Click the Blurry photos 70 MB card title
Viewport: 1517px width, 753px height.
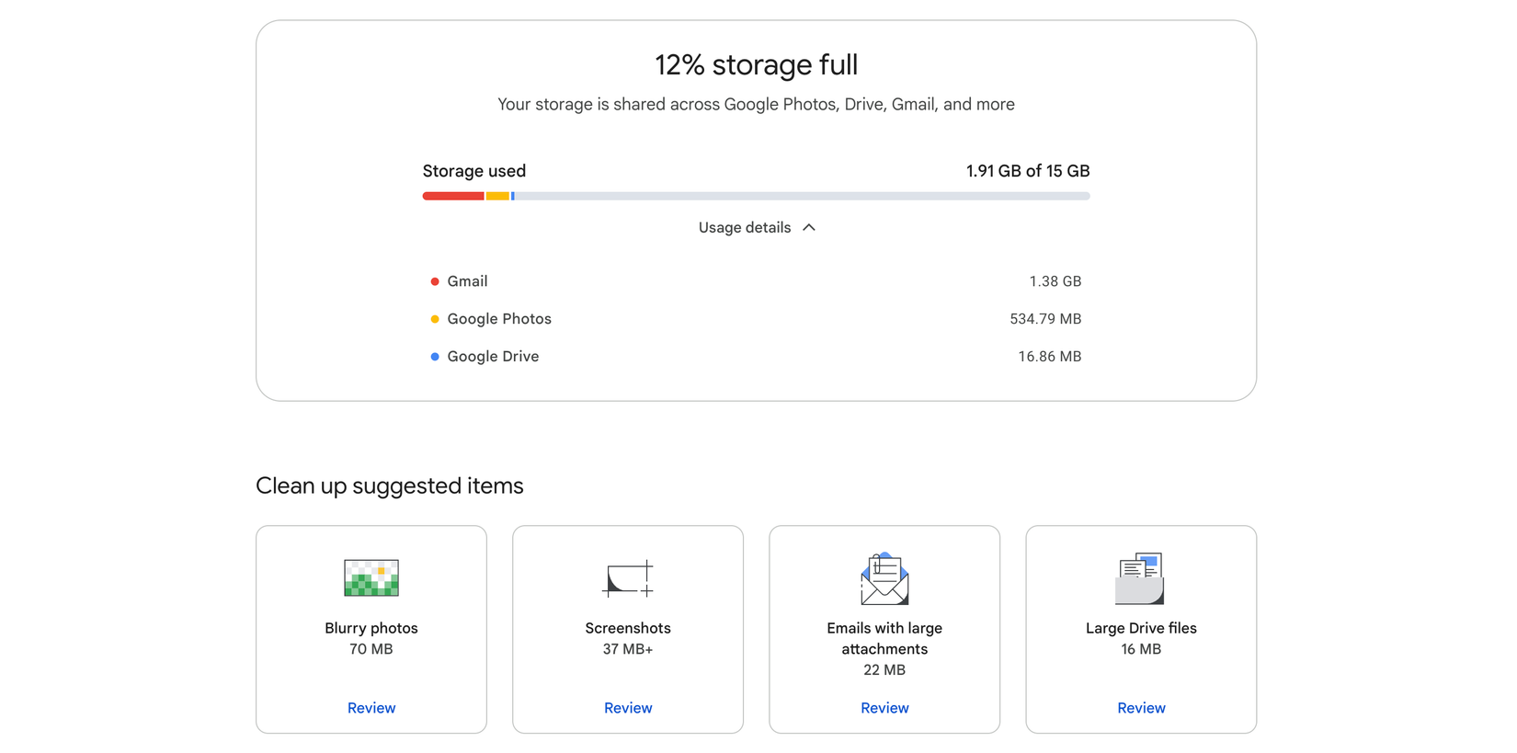(x=371, y=628)
